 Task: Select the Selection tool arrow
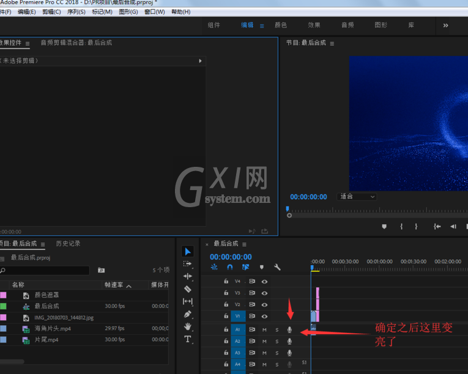188,251
